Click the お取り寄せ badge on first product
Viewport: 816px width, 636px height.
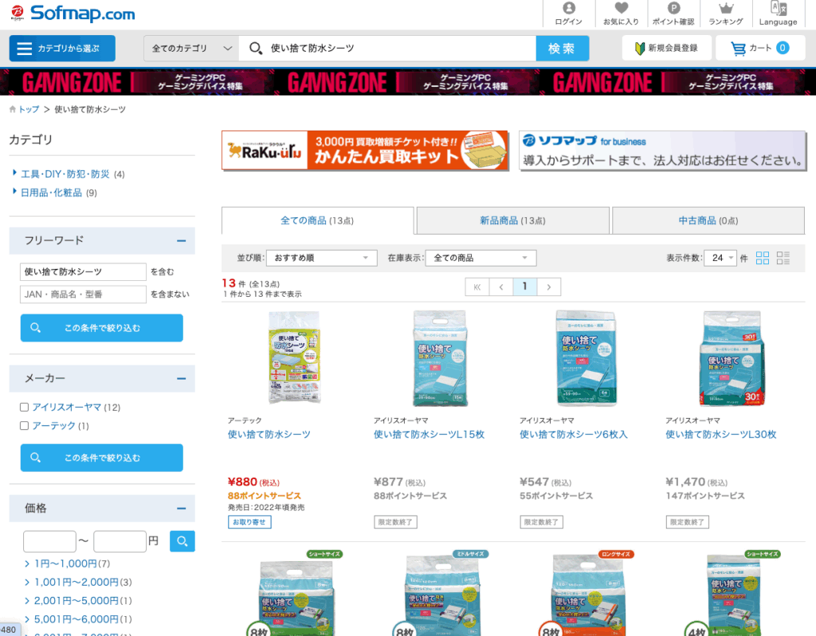(249, 522)
